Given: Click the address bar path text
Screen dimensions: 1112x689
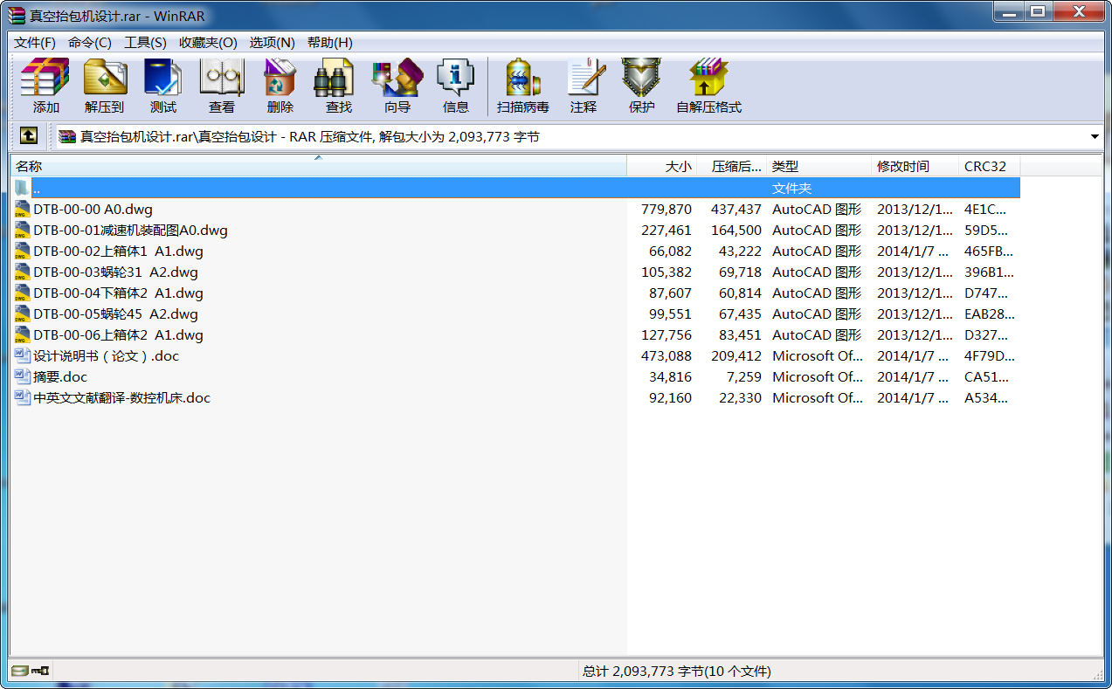Looking at the screenshot, I should click(x=310, y=136).
